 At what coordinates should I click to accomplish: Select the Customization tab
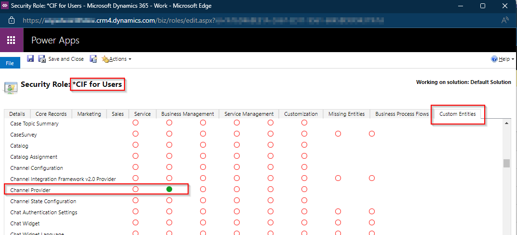(301, 114)
